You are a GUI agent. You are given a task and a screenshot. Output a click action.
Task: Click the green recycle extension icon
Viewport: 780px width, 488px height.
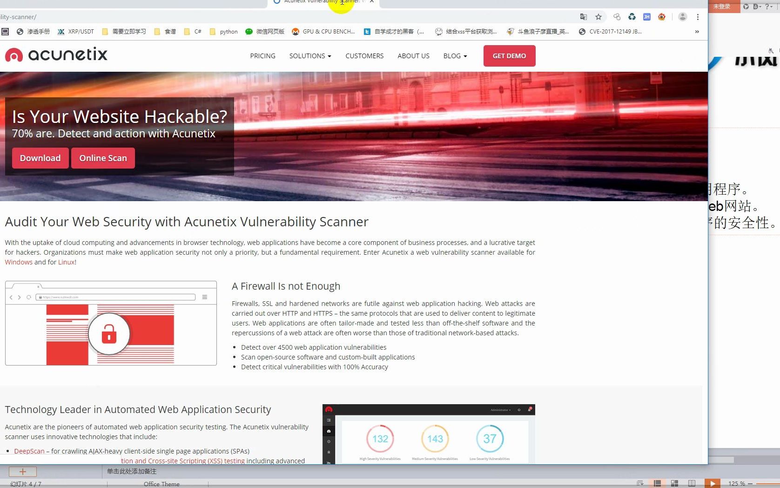632,17
